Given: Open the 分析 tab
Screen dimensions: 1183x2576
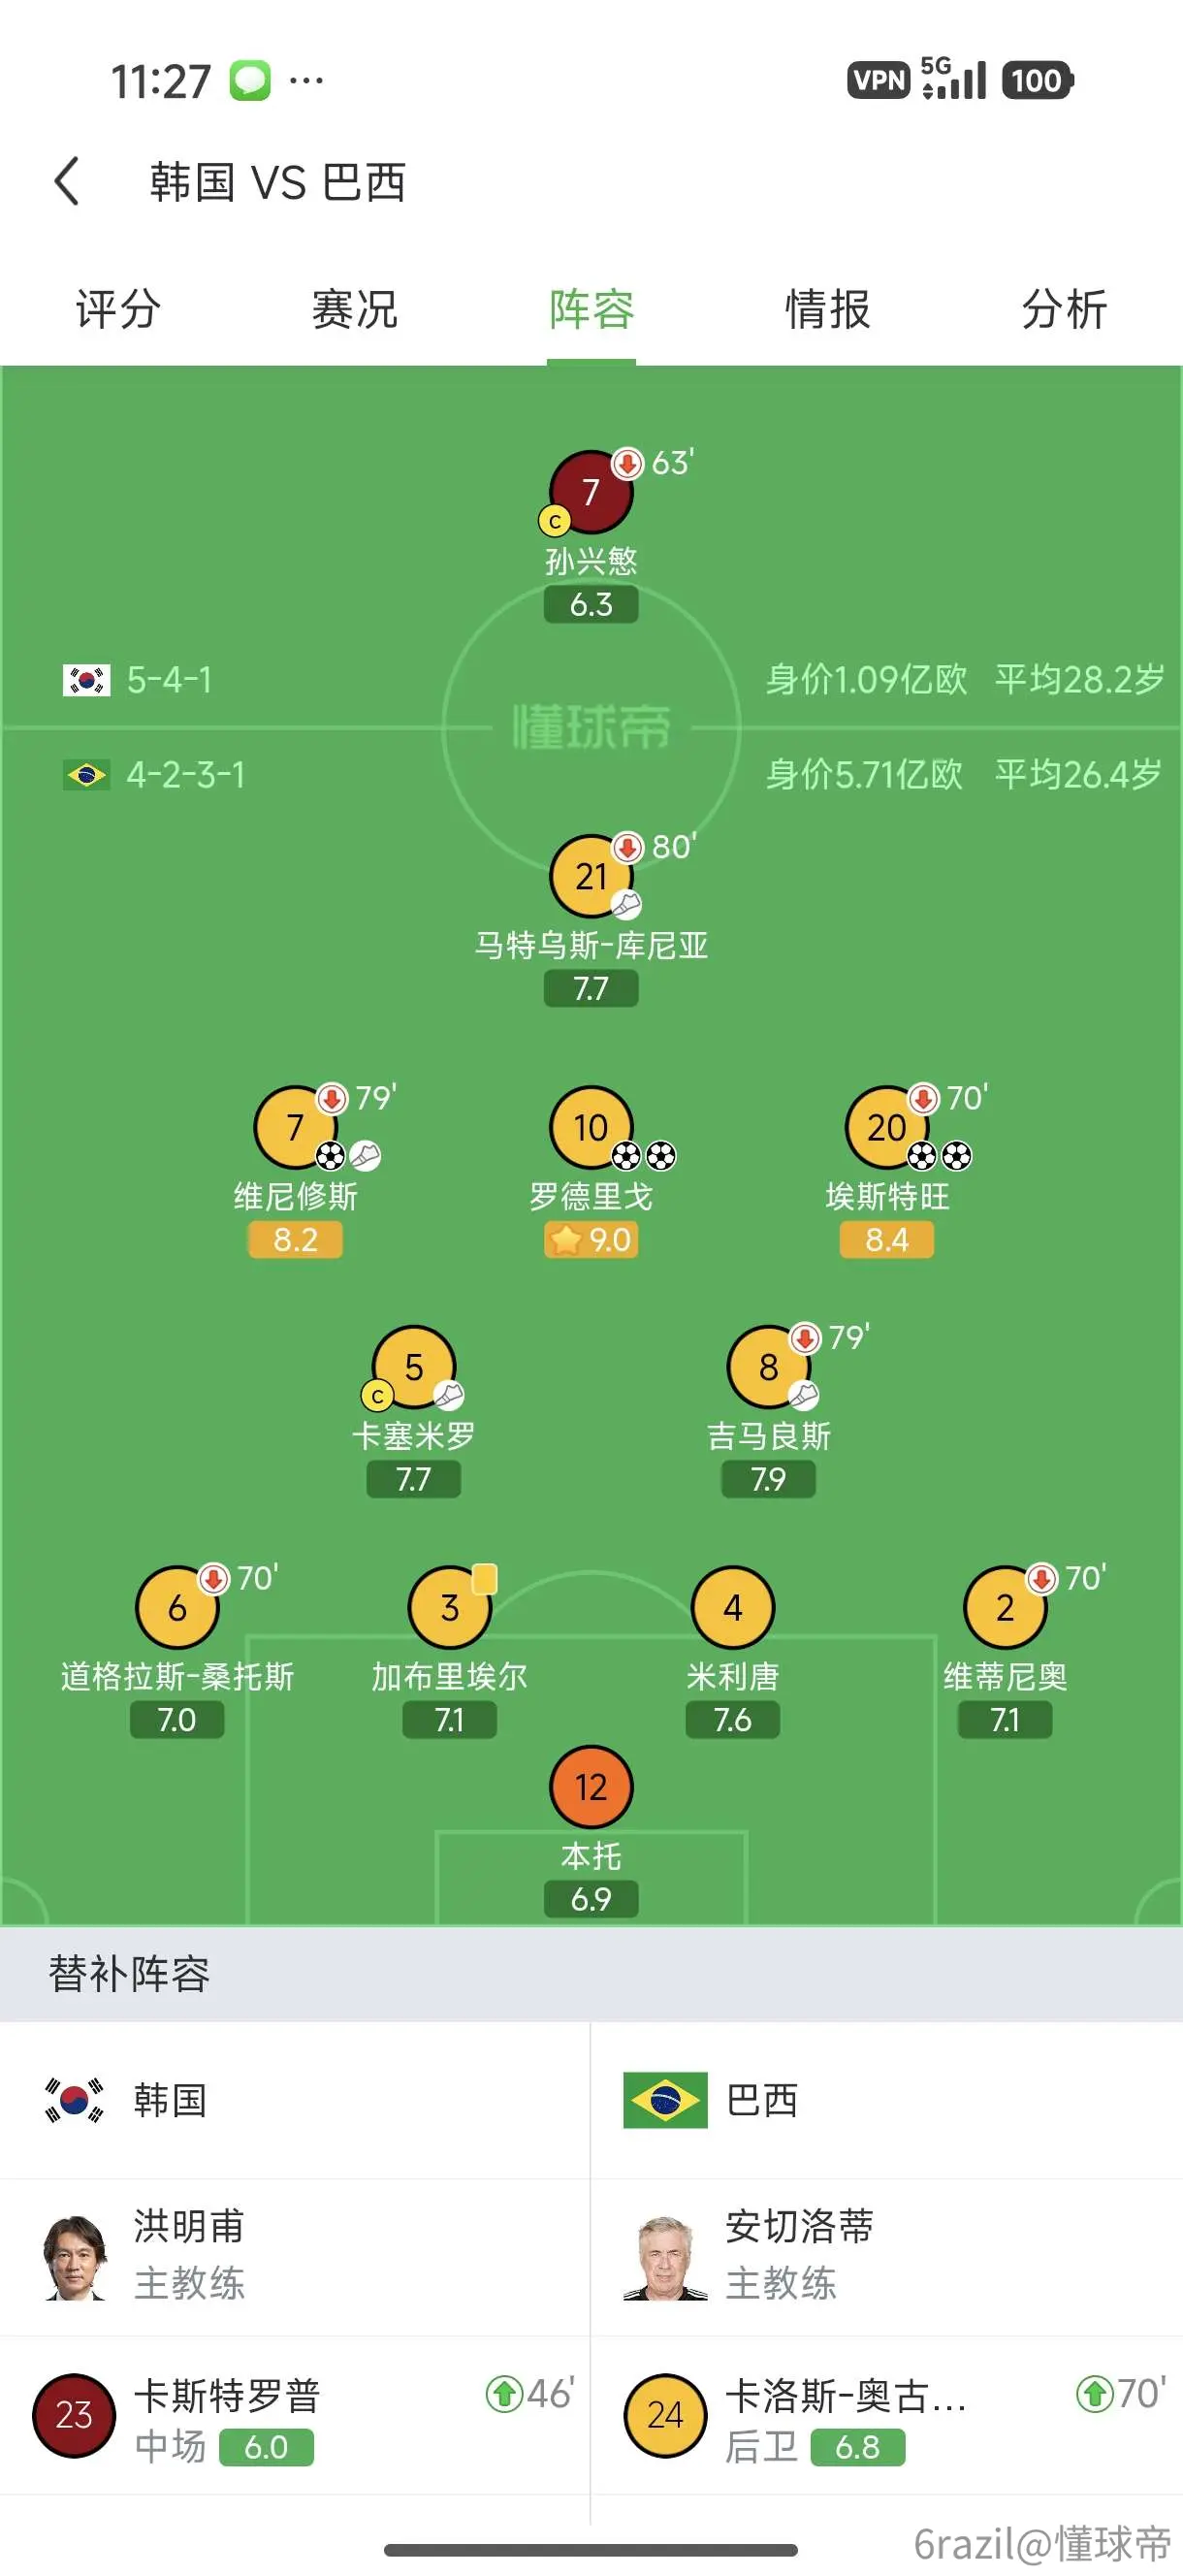Looking at the screenshot, I should tap(1064, 309).
